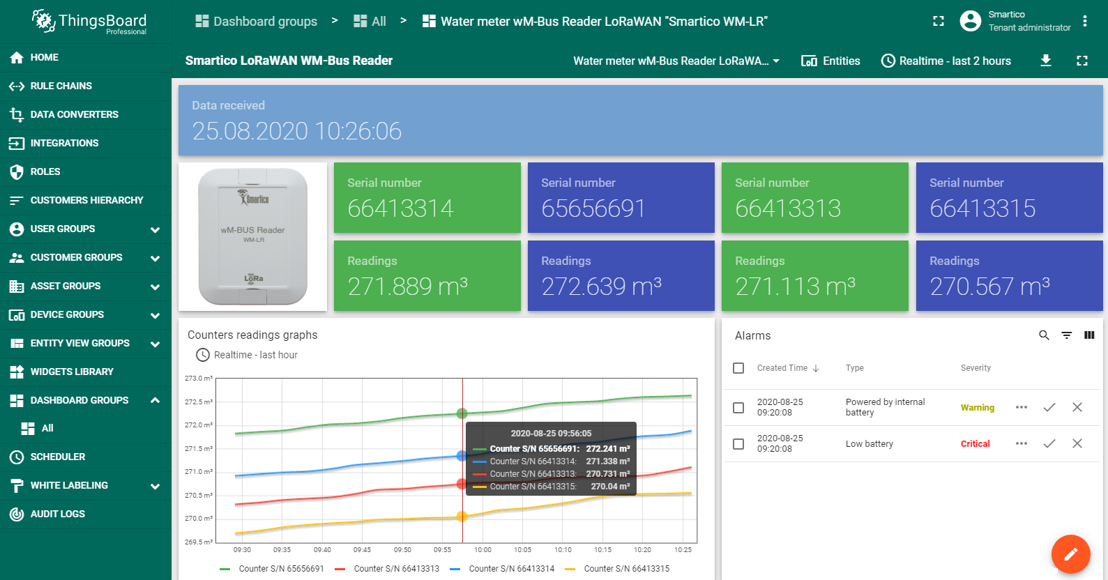Select the Low battery alarm checkbox
The image size is (1108, 580).
739,444
